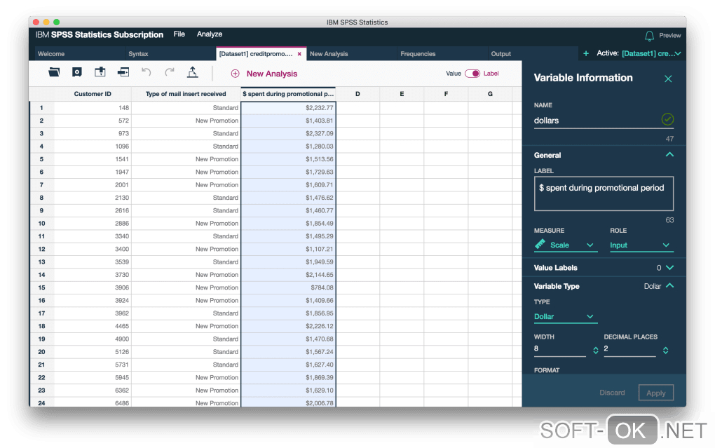
Task: Select the Type of mail insert received header
Action: click(x=186, y=94)
